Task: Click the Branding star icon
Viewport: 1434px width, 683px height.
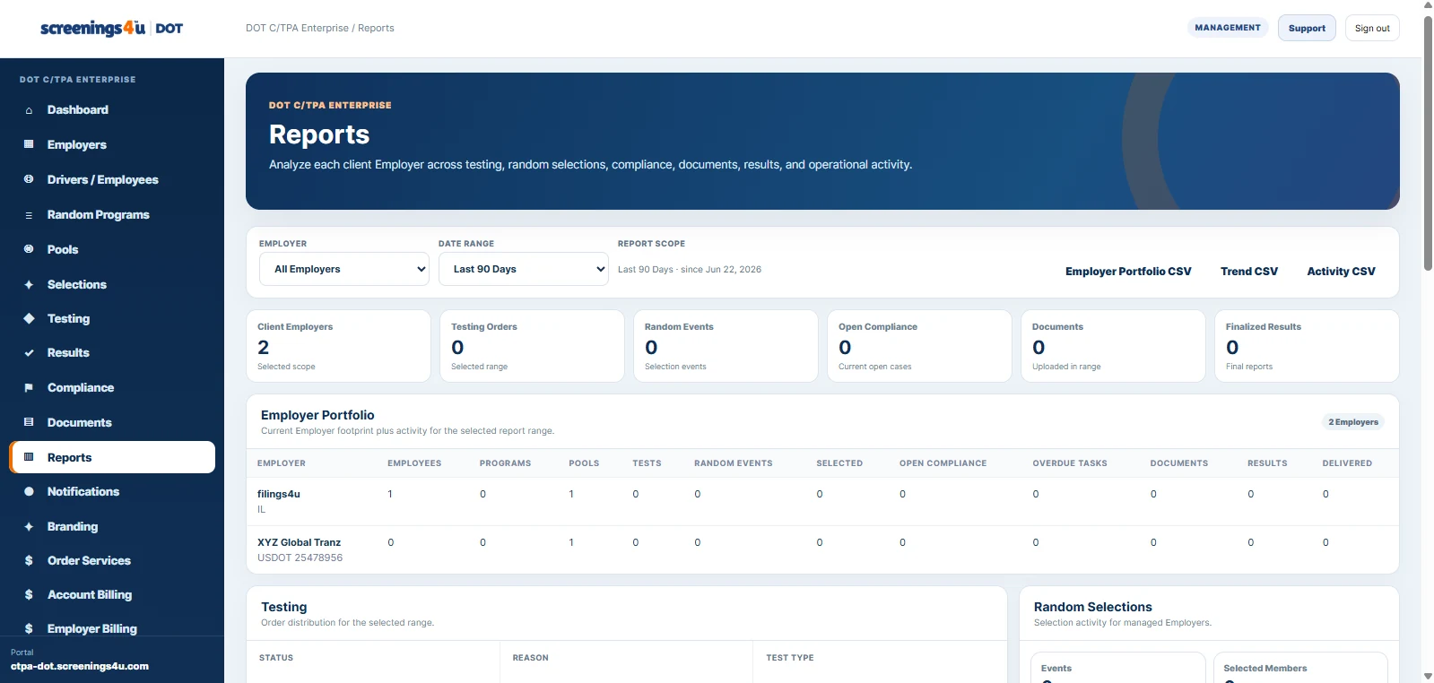Action: click(29, 526)
